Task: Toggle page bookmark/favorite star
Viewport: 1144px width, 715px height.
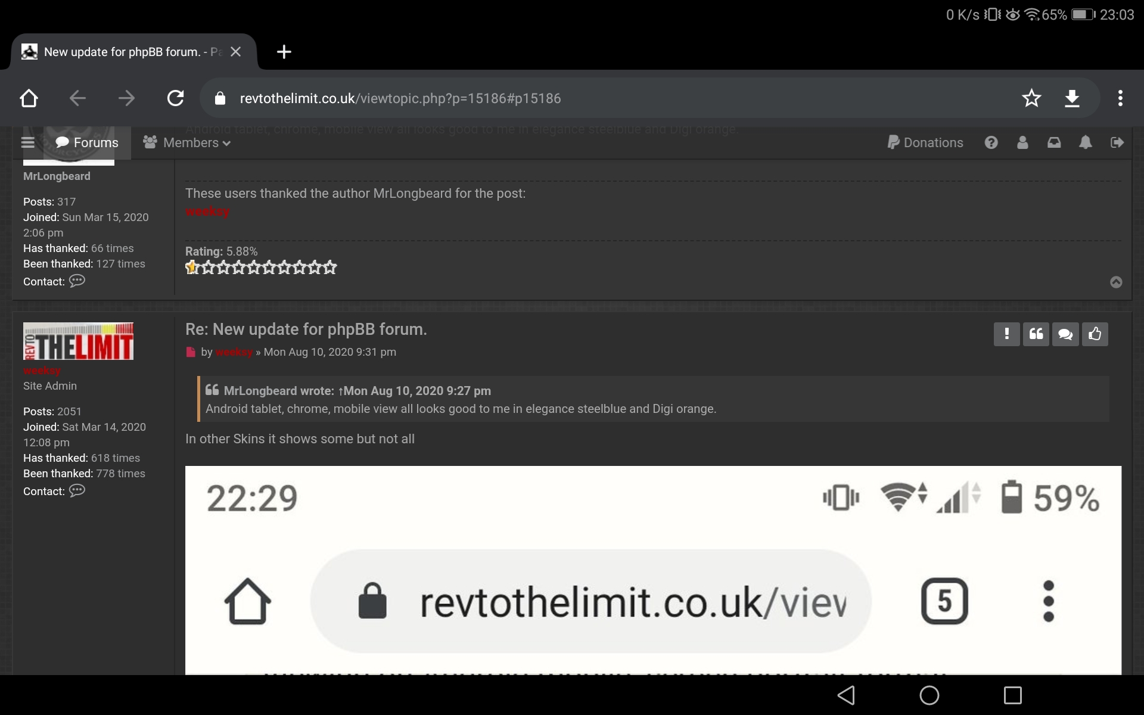Action: pyautogui.click(x=1031, y=97)
